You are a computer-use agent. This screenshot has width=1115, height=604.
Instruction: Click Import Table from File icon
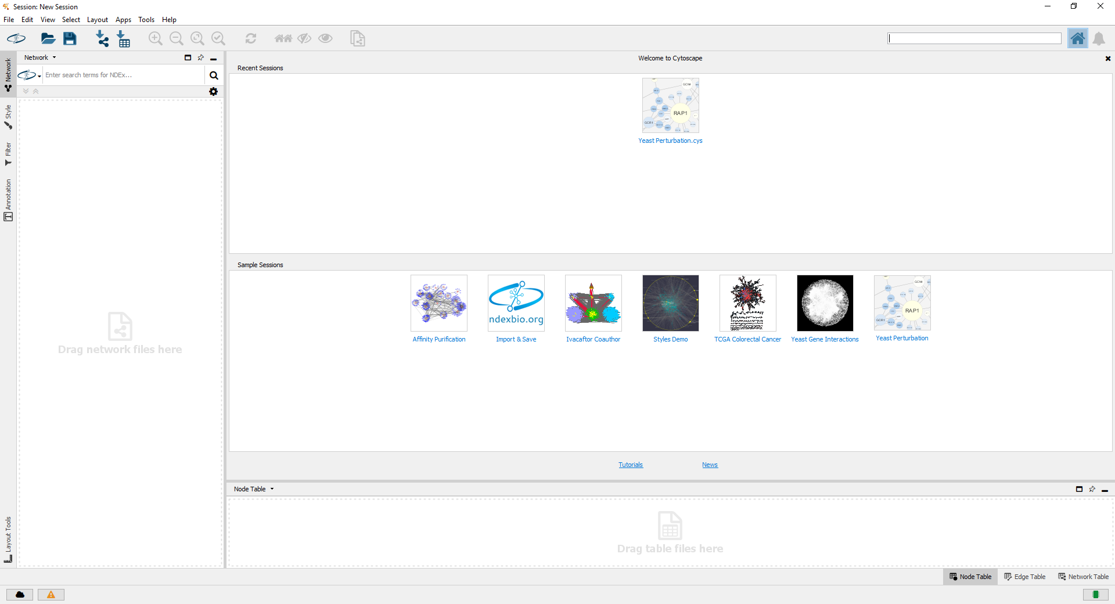point(124,39)
